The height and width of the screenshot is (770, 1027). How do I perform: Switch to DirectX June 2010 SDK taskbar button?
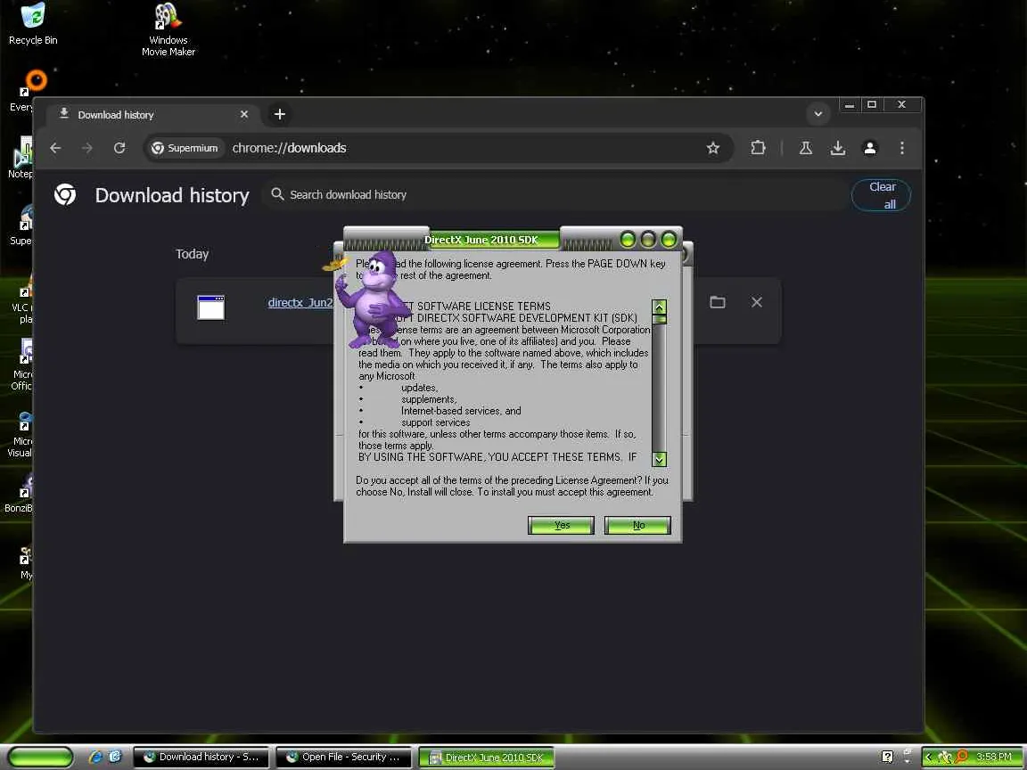tap(487, 758)
